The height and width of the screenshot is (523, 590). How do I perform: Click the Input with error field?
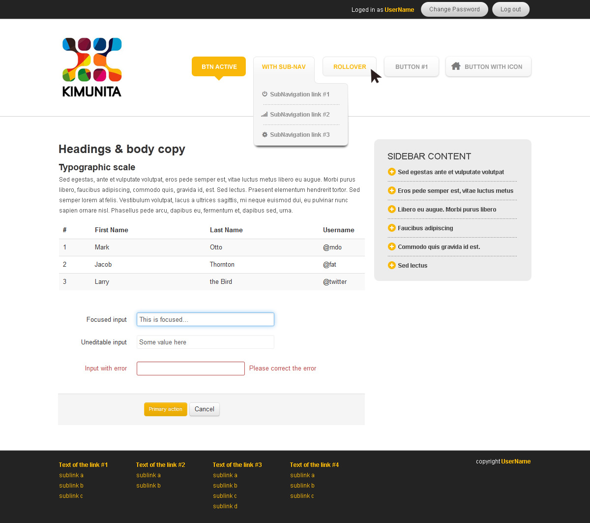191,369
